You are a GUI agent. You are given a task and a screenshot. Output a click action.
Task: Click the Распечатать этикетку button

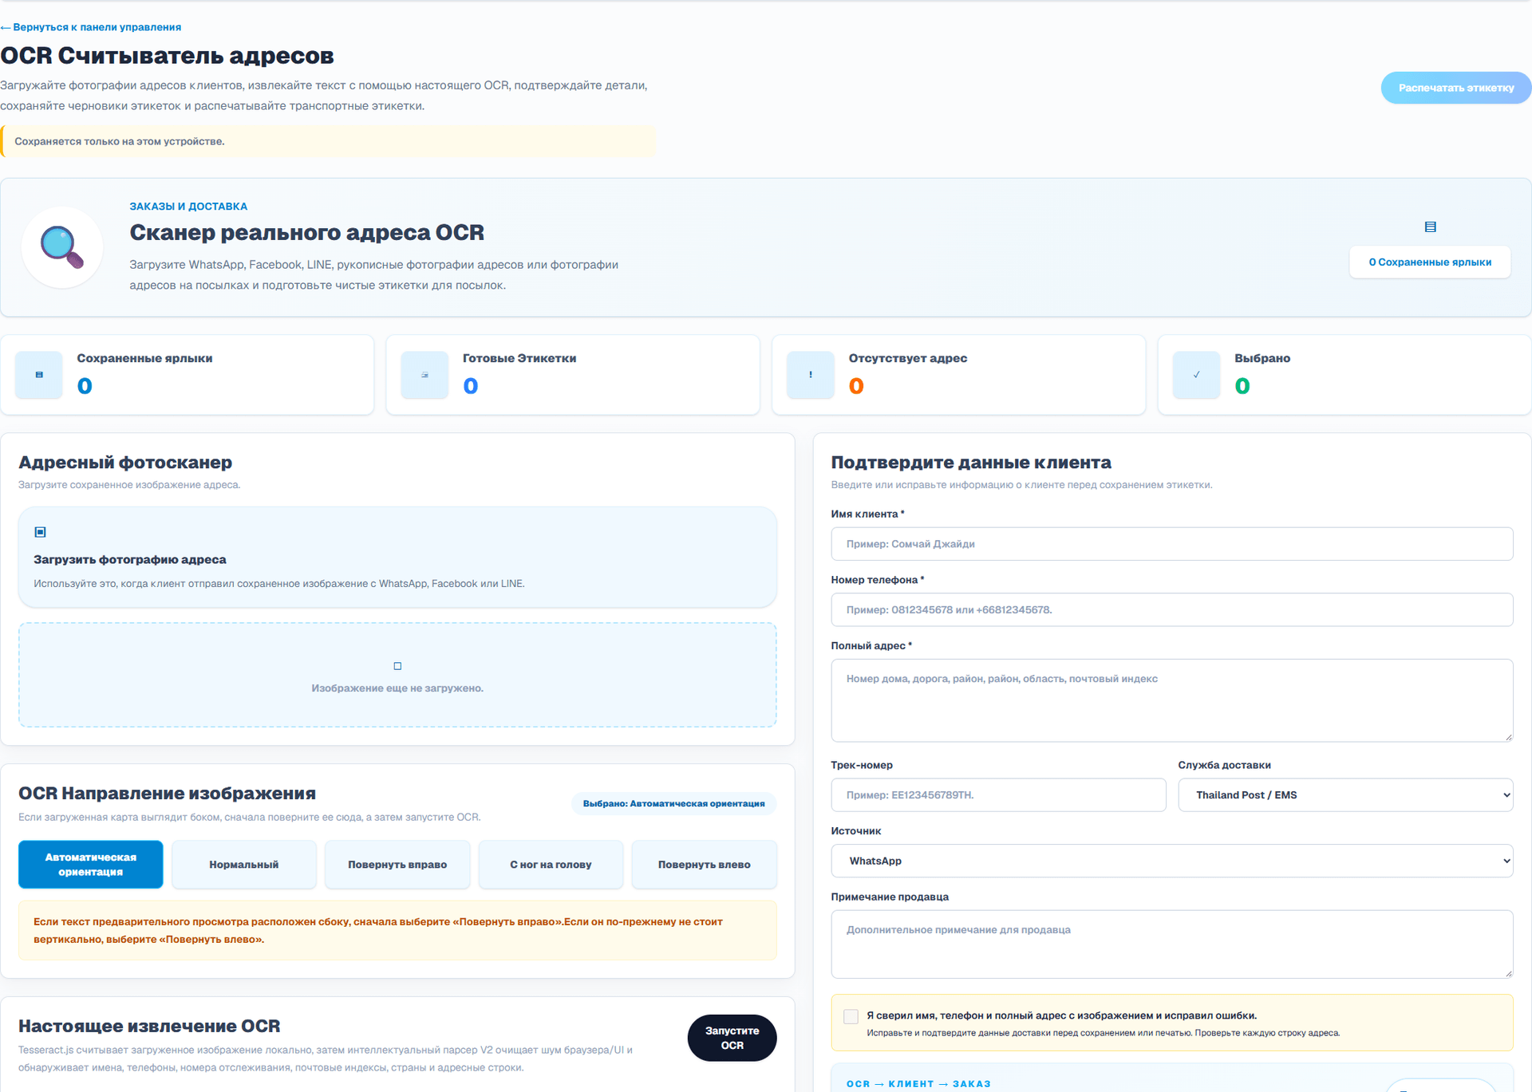pos(1456,88)
